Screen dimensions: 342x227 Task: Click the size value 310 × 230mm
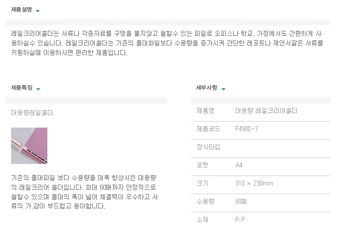(x=254, y=183)
